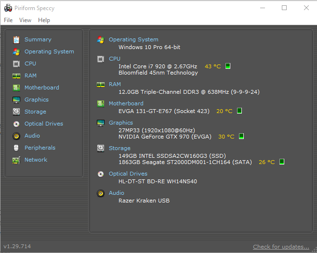
Task: Open the CPU section from sidebar
Action: [30, 63]
